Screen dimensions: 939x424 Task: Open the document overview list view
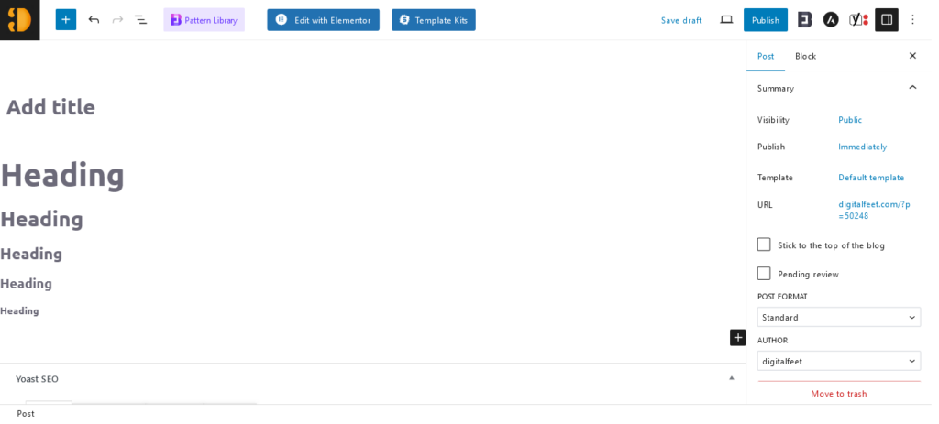(x=140, y=20)
